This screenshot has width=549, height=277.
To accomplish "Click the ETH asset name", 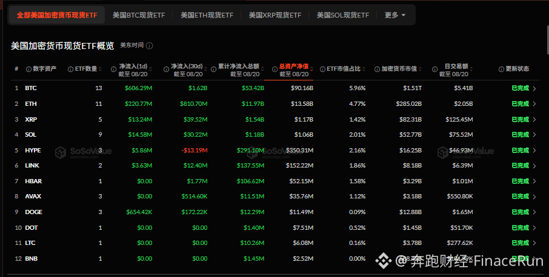I will coord(31,104).
